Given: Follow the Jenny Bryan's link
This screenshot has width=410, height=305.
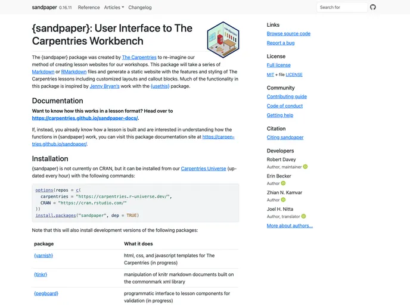Looking at the screenshot, I should point(105,86).
